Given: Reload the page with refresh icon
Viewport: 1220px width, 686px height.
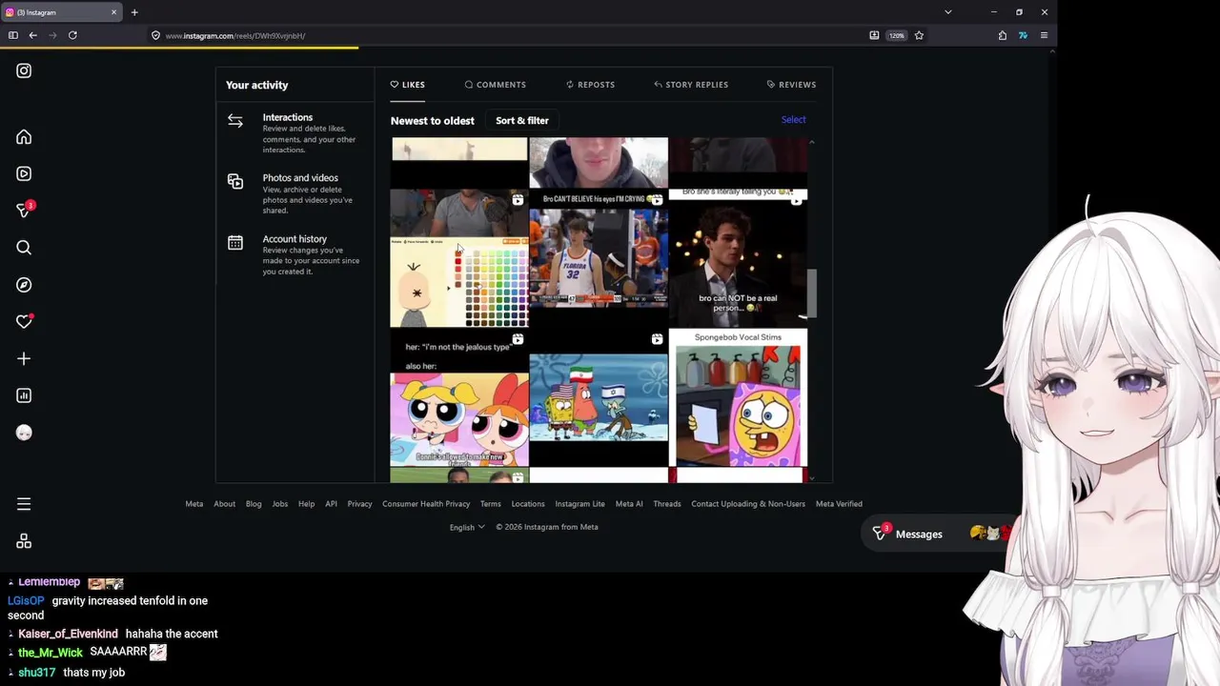Looking at the screenshot, I should click(x=72, y=35).
